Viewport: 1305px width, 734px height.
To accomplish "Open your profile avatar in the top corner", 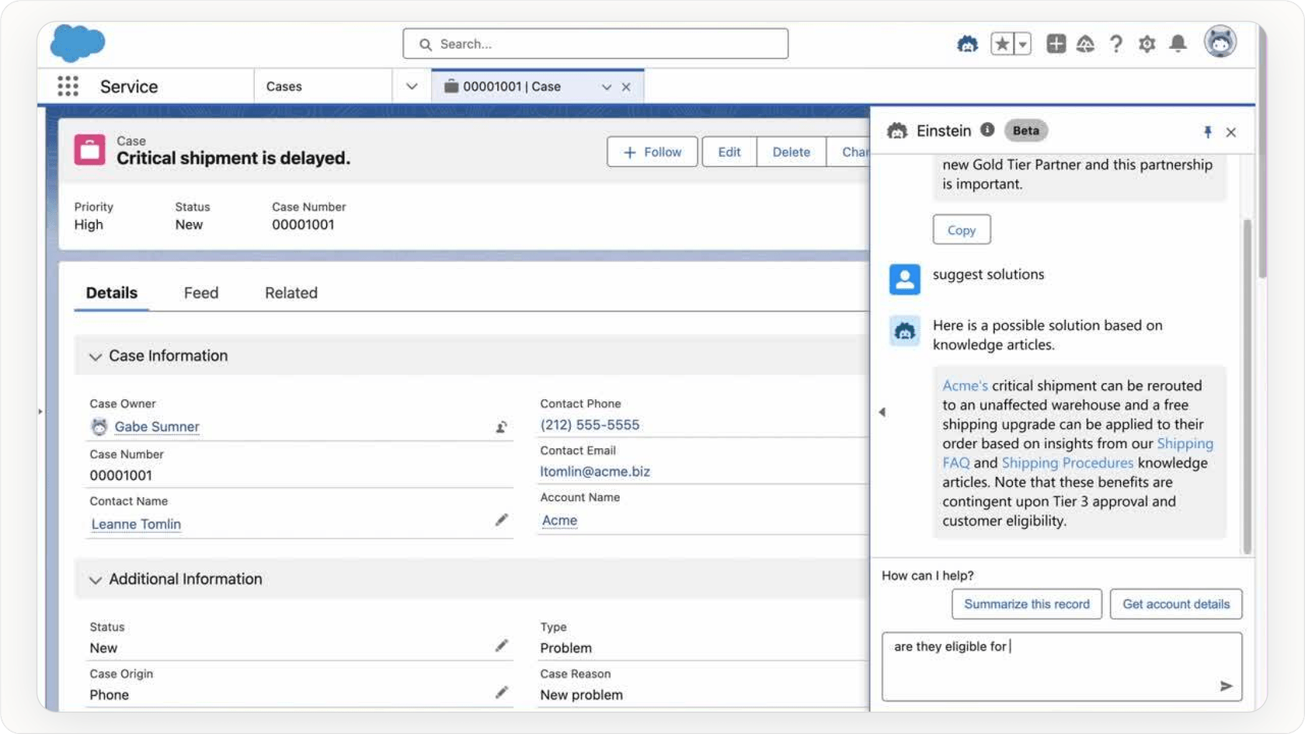I will tap(1219, 43).
